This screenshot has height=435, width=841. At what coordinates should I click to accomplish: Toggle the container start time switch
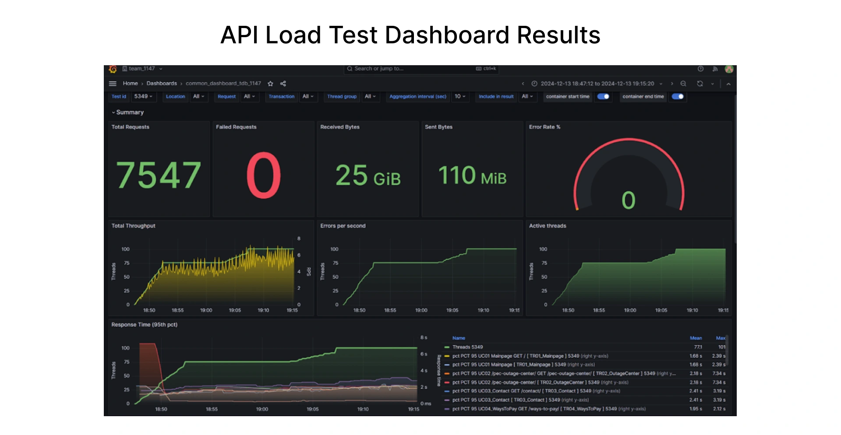(x=603, y=96)
